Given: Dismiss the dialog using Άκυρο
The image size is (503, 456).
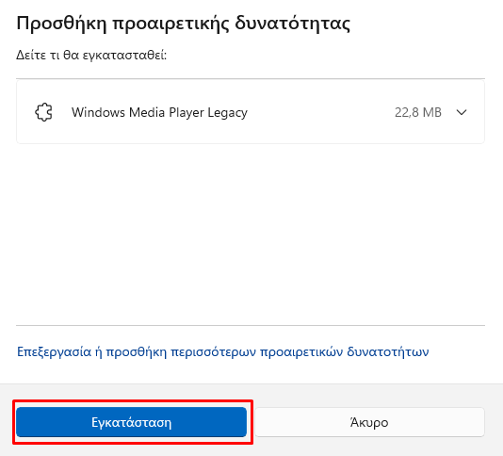Looking at the screenshot, I should pos(369,422).
